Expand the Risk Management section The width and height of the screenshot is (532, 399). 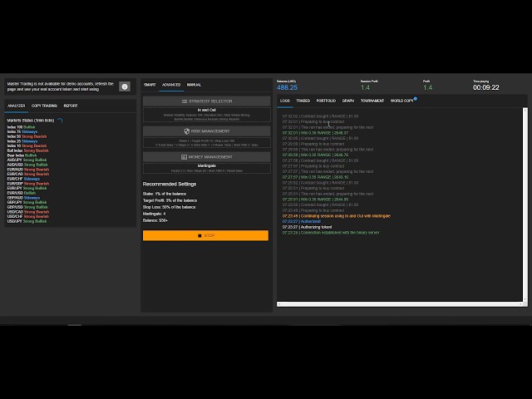coord(206,131)
